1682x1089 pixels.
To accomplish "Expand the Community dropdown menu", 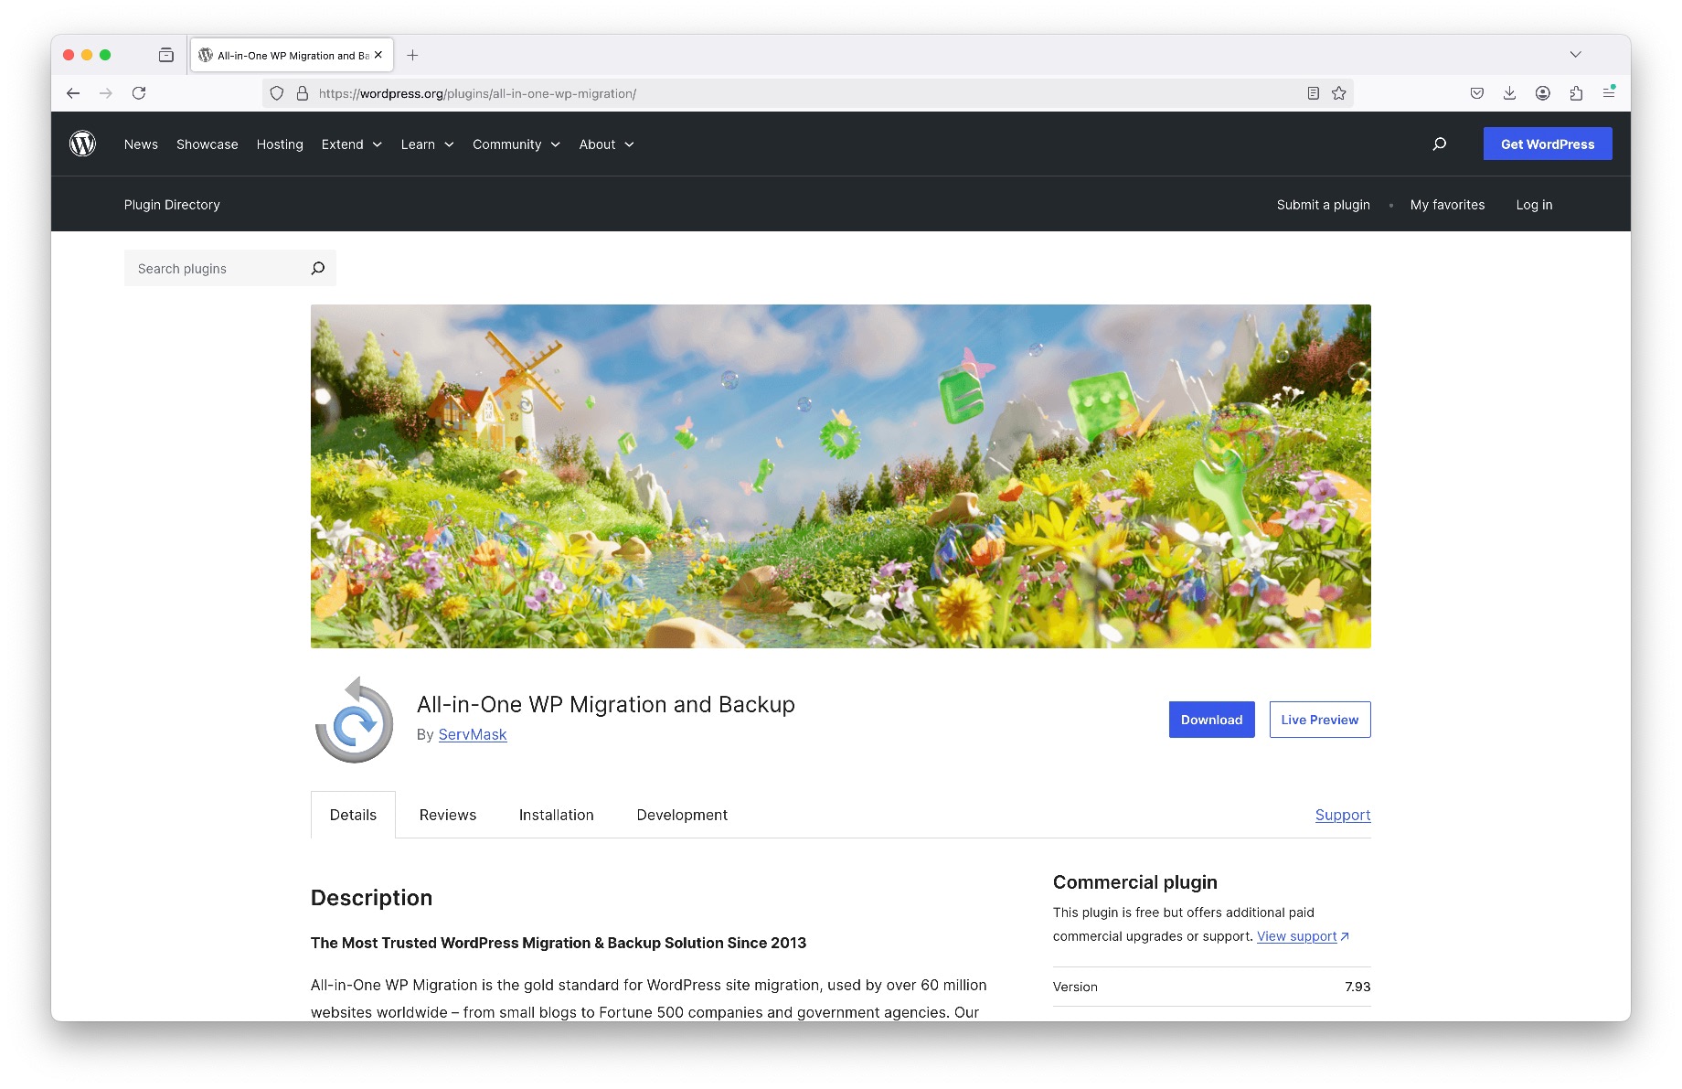I will pyautogui.click(x=516, y=144).
